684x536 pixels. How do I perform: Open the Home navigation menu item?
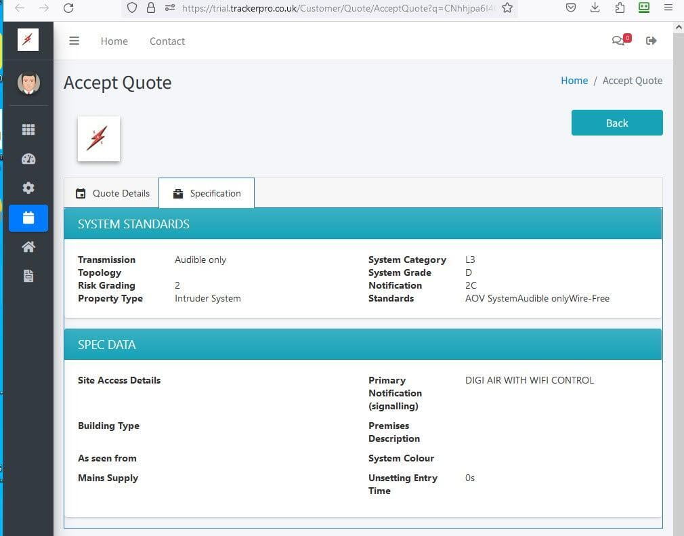pyautogui.click(x=114, y=41)
